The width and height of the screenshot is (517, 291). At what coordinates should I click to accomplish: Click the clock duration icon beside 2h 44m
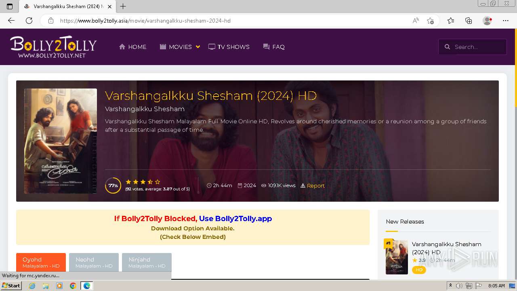tap(209, 186)
